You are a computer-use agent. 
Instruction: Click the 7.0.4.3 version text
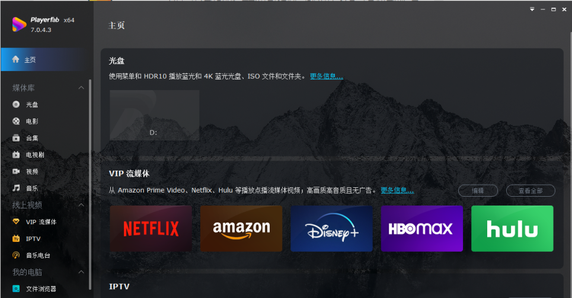[41, 30]
